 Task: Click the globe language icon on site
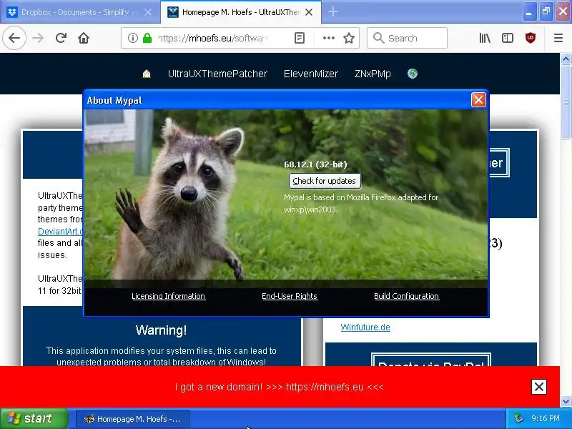point(413,74)
